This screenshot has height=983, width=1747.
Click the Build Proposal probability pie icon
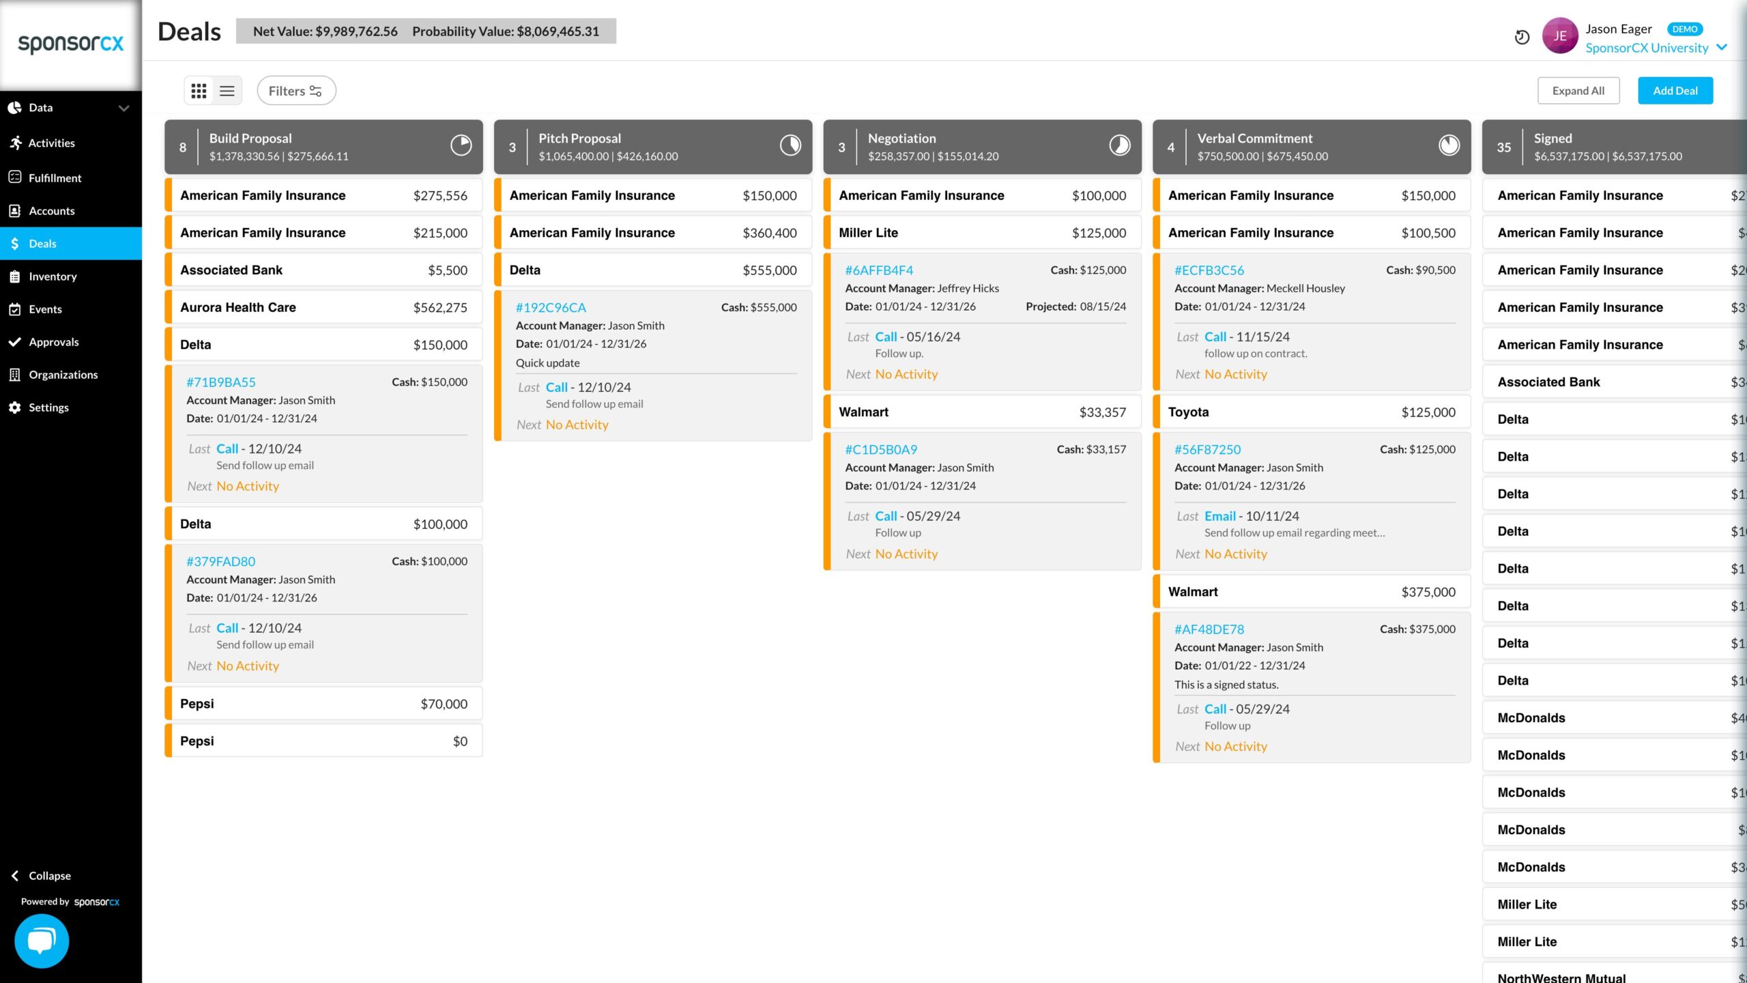point(461,145)
